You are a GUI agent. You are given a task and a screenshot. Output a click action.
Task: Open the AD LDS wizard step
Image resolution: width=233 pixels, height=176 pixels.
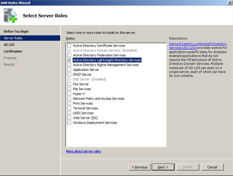point(9,44)
